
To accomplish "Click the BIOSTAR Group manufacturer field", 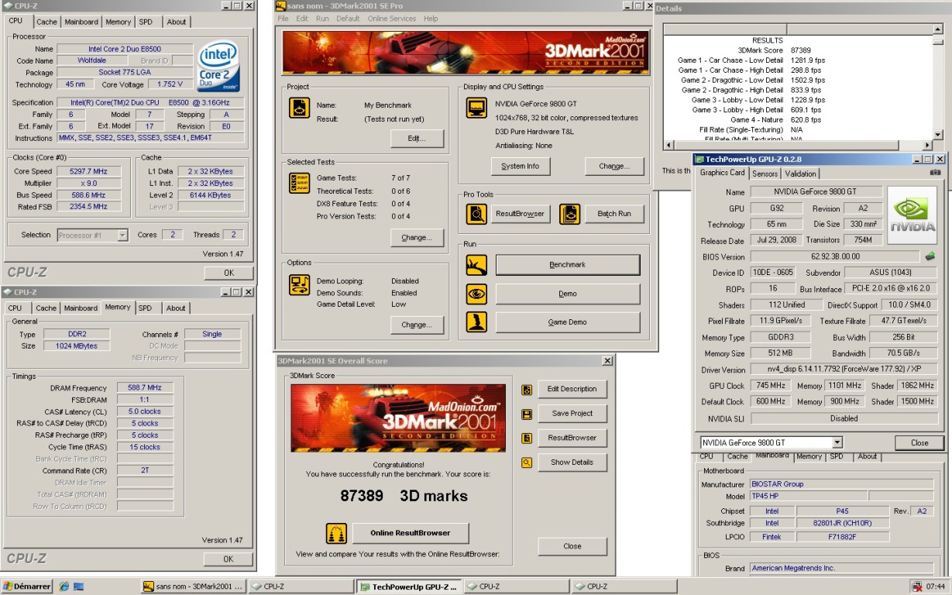I will (x=841, y=484).
